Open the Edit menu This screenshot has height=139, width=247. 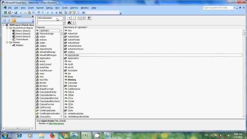(x=16, y=8)
